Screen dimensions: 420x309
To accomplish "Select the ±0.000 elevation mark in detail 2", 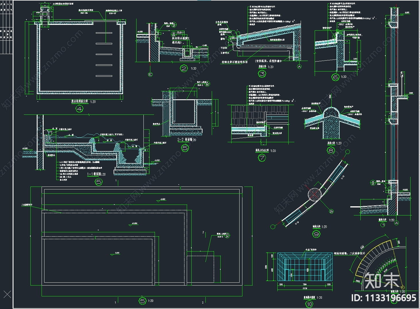I will point(140,32).
